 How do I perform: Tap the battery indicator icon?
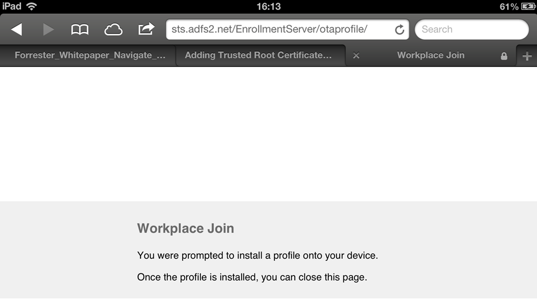click(527, 6)
